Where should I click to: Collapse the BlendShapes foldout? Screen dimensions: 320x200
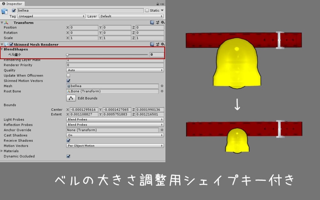coord(2,49)
